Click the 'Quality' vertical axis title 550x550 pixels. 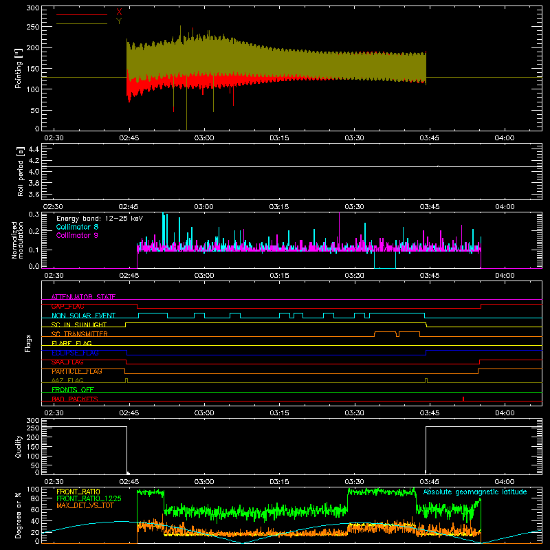coord(19,446)
